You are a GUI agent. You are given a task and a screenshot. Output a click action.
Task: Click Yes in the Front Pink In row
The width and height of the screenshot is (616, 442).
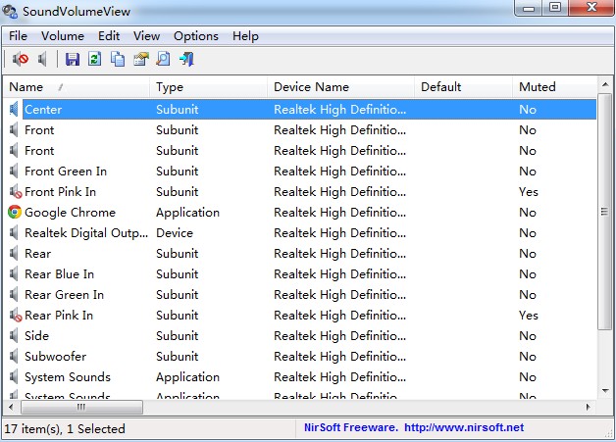(x=529, y=191)
